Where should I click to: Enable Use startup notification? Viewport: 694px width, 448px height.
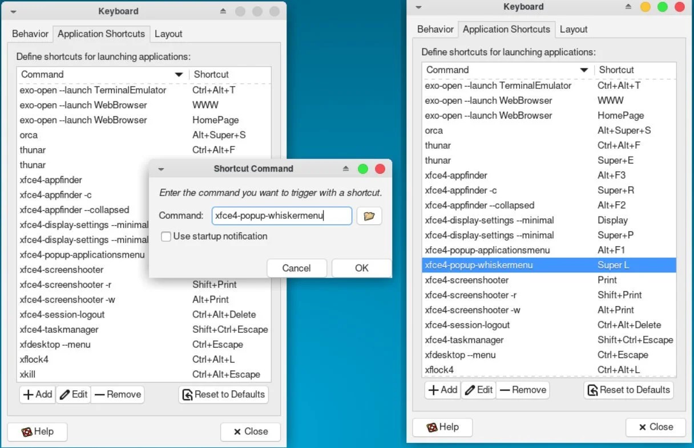point(166,236)
